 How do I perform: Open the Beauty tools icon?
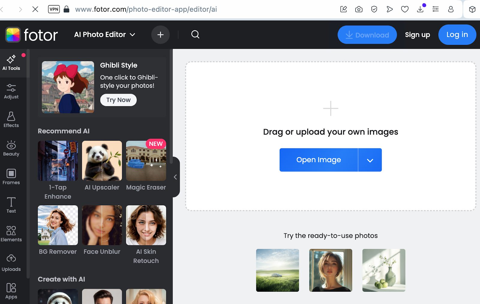tap(11, 148)
